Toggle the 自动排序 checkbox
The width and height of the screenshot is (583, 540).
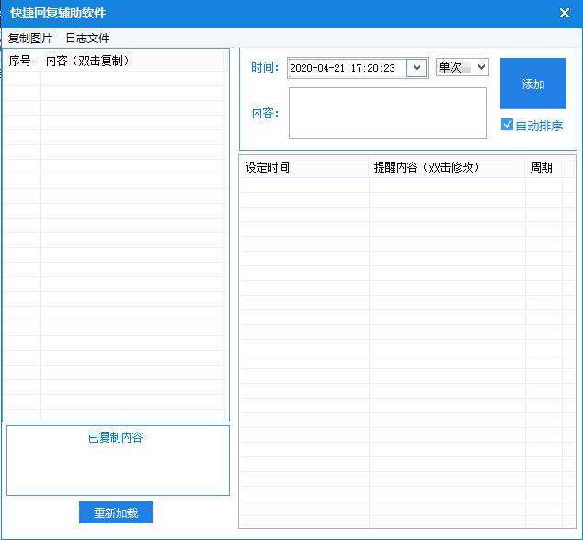coord(508,126)
